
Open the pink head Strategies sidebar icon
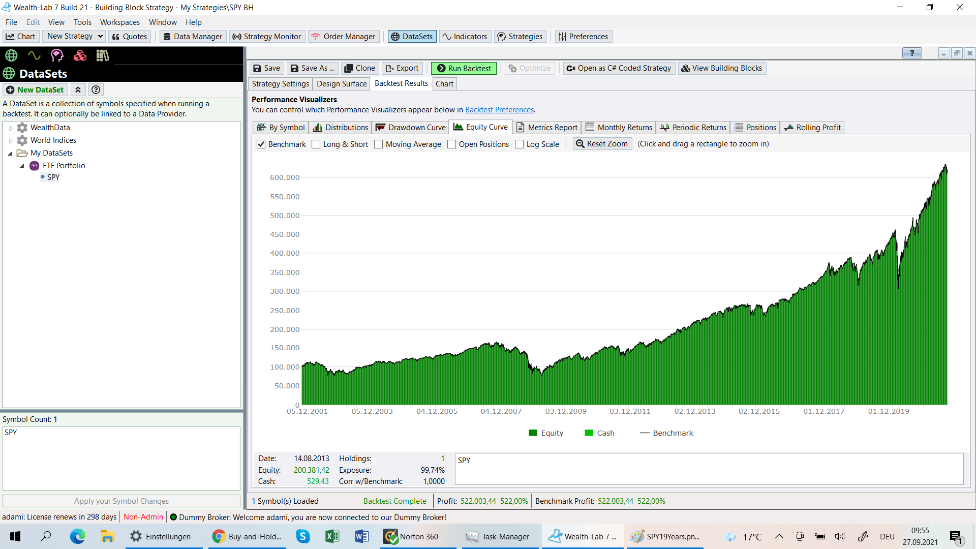coord(57,55)
